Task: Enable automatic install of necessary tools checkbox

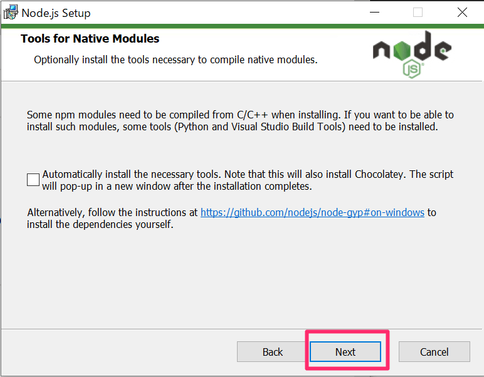Action: click(33, 180)
